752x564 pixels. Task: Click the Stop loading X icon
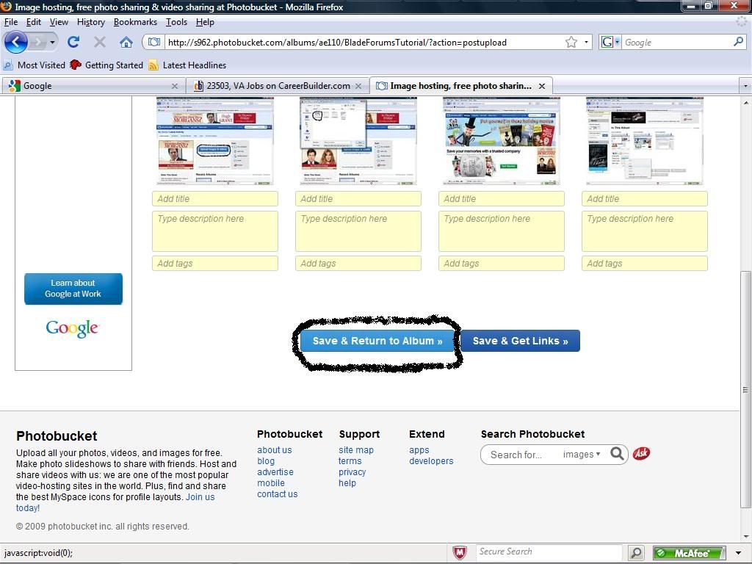pyautogui.click(x=100, y=42)
